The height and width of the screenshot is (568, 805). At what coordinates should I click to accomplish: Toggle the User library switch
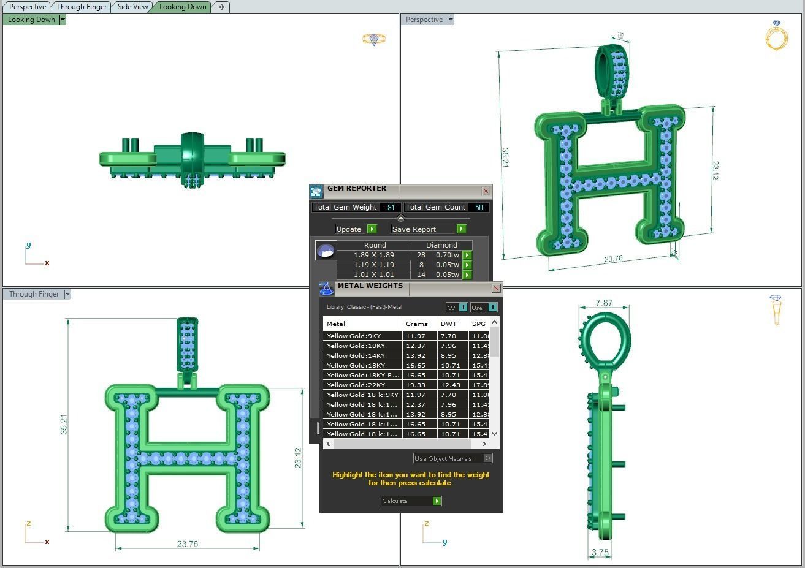click(x=484, y=308)
